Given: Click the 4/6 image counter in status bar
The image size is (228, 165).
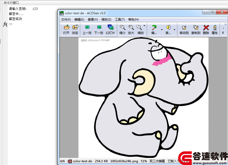Looking at the screenshot, I should pos(63,161).
